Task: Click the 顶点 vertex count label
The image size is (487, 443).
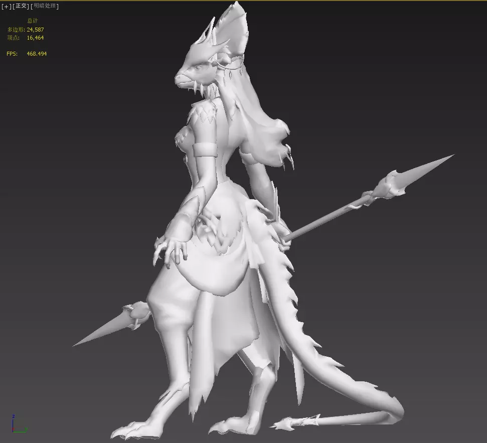Action: (x=14, y=38)
